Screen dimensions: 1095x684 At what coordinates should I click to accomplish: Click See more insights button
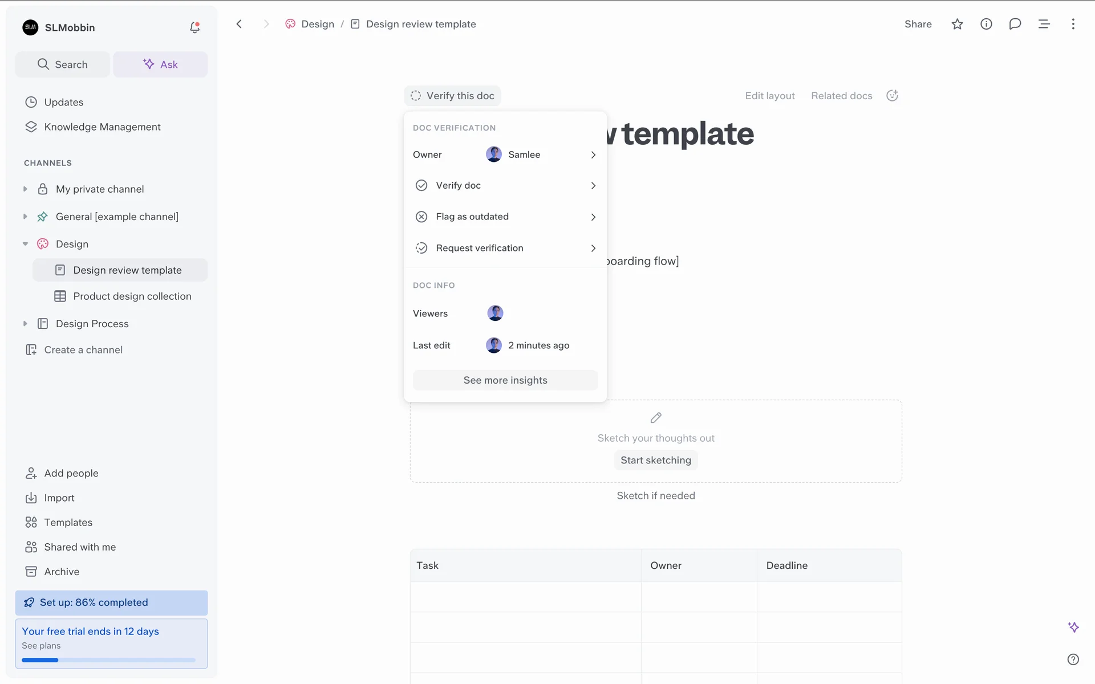(505, 380)
